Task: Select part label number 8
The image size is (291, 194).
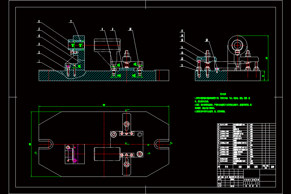Action: point(102,29)
